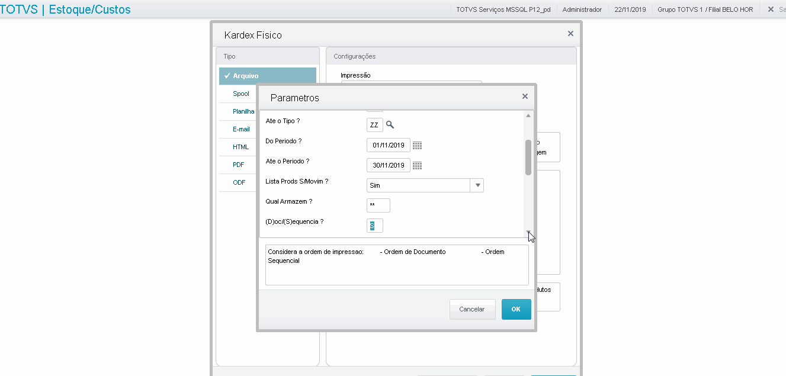Click the X icon in the top bar

coord(771,9)
